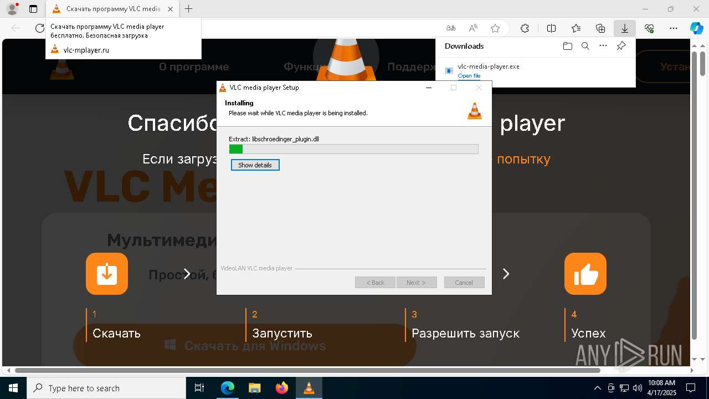The height and width of the screenshot is (399, 709).
Task: Click the VLC cone icon in Setup title bar
Action: pos(223,88)
